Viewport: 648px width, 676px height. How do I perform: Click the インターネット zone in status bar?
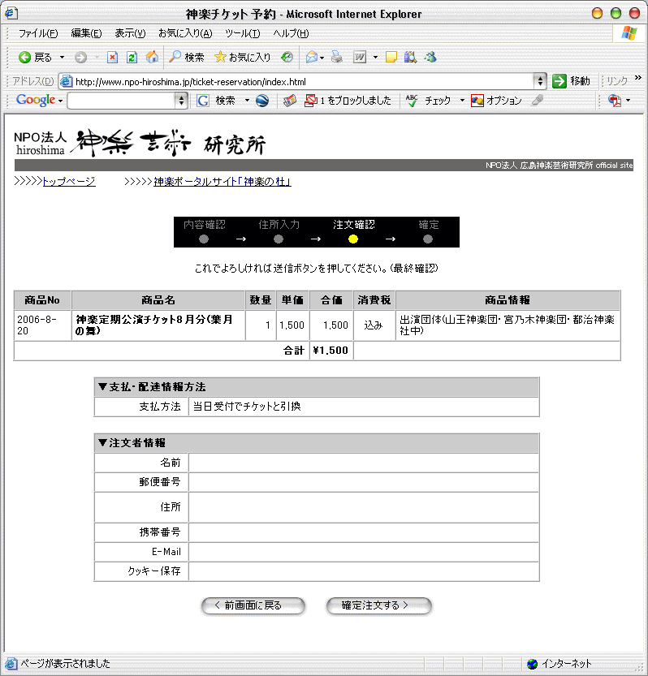559,664
